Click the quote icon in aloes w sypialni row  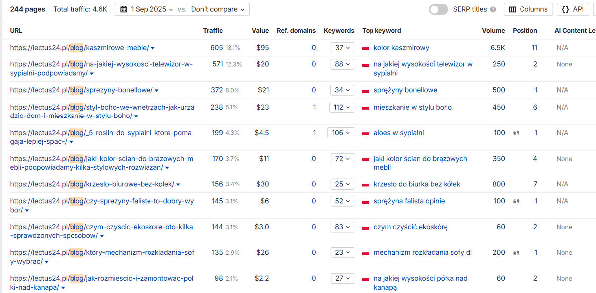point(516,133)
